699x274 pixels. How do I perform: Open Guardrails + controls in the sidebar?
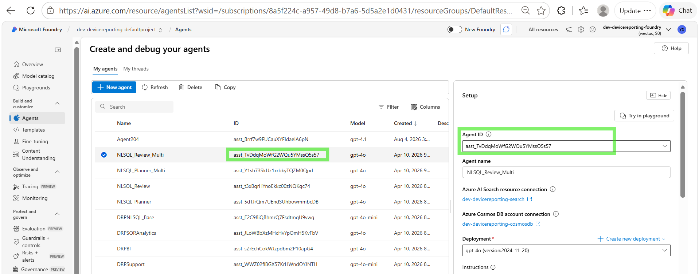(36, 242)
